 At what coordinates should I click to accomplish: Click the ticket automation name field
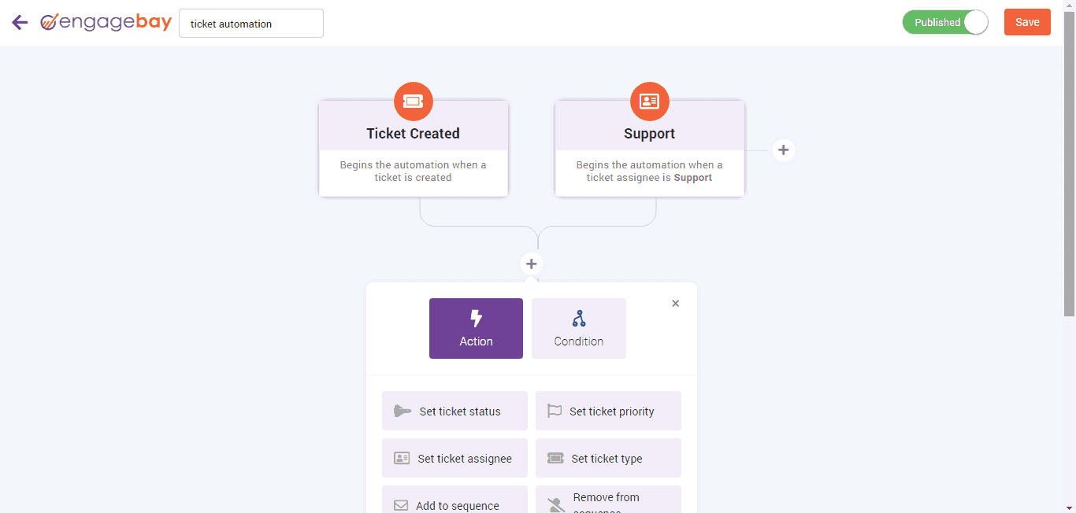click(250, 23)
